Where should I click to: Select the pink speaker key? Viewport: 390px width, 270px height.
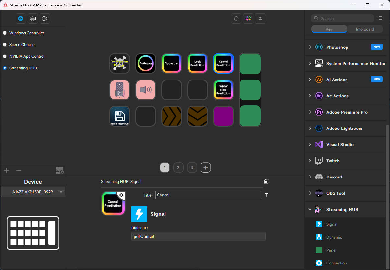tap(146, 90)
